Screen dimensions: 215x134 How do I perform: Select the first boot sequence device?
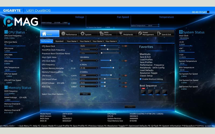[144, 92]
